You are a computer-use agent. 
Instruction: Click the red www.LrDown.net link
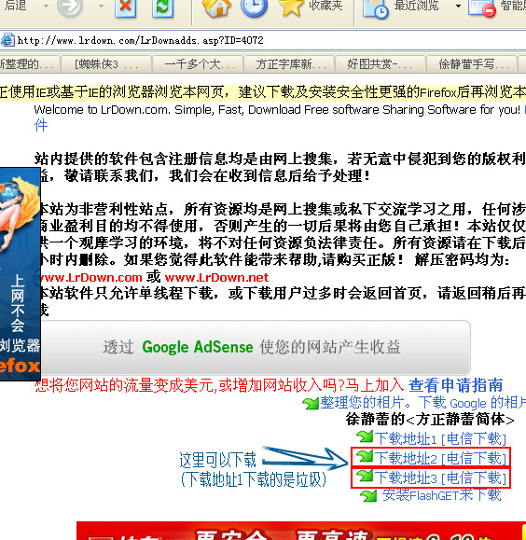tap(216, 277)
